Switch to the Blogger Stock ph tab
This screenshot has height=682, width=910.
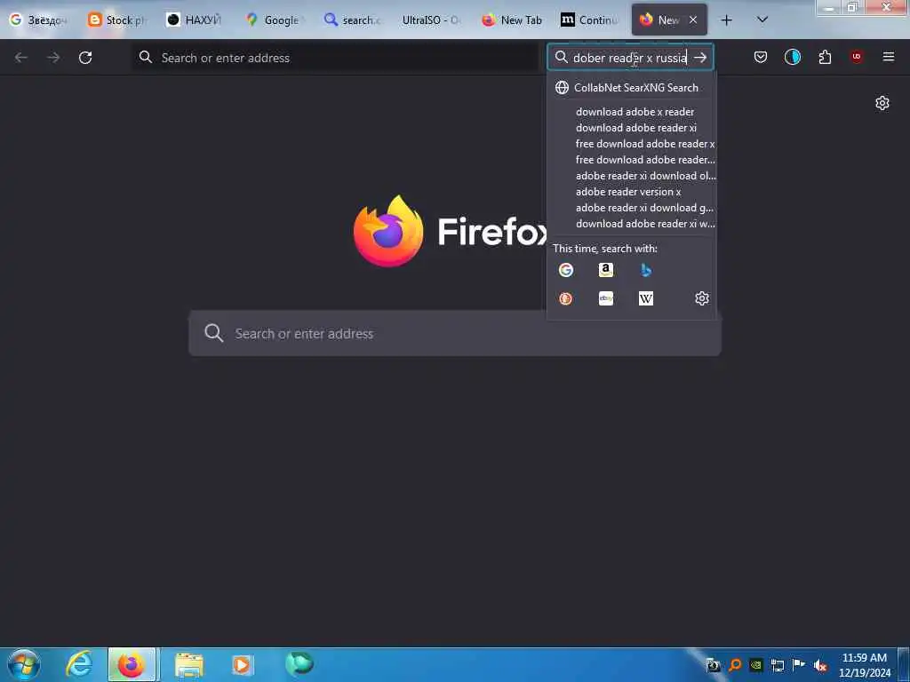[116, 20]
